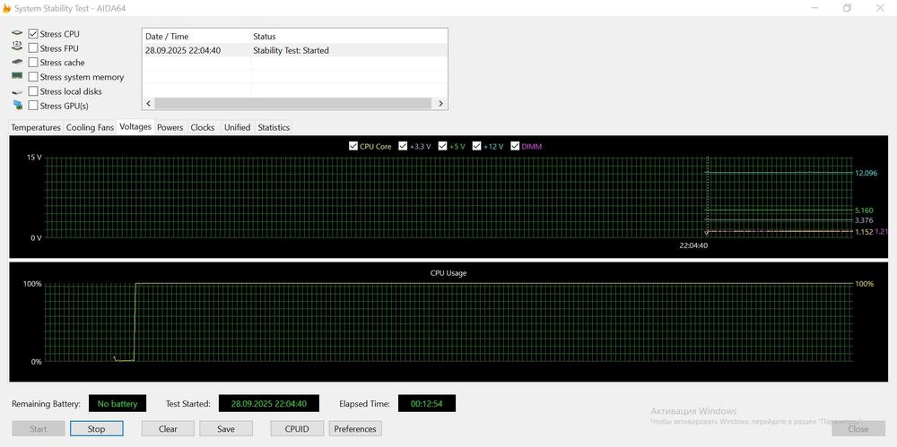This screenshot has width=897, height=447.
Task: Click the memory module icon beside Stress system memory
Action: [x=16, y=75]
